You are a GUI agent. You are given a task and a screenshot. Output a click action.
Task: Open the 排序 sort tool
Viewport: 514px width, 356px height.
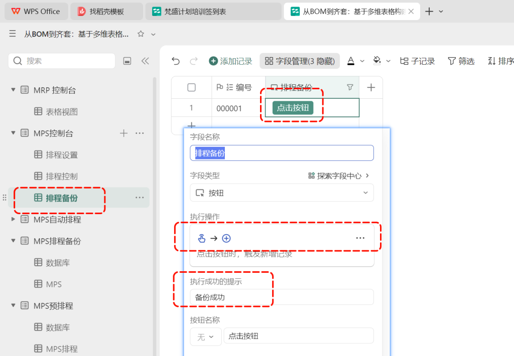coord(500,61)
